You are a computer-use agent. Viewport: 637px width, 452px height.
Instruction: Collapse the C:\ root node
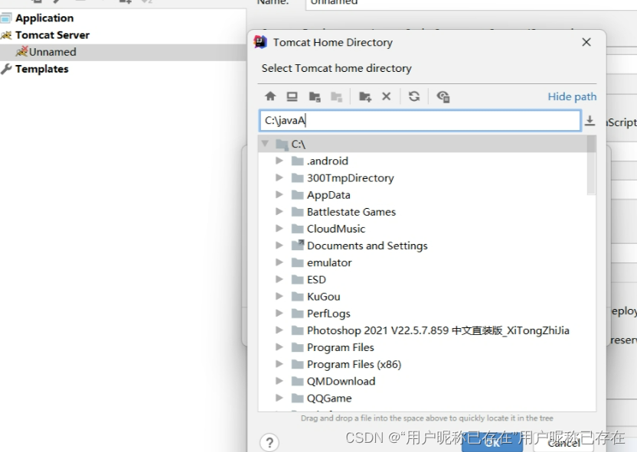265,144
